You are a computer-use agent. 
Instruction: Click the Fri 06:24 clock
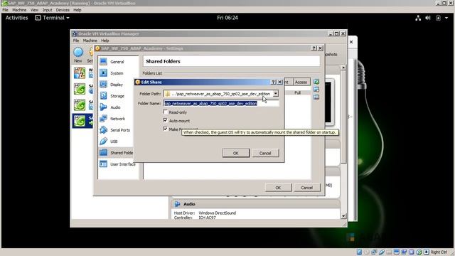(227, 18)
